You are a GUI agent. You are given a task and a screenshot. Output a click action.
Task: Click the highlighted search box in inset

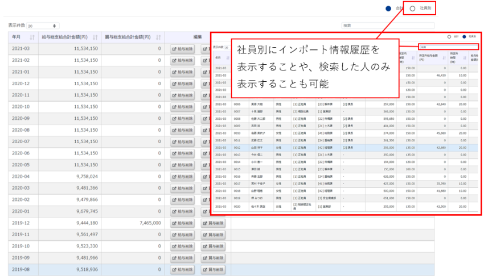click(x=448, y=47)
